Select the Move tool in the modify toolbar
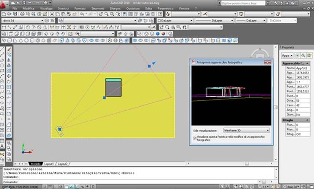Screen dimensions: 314x189 click(9, 76)
